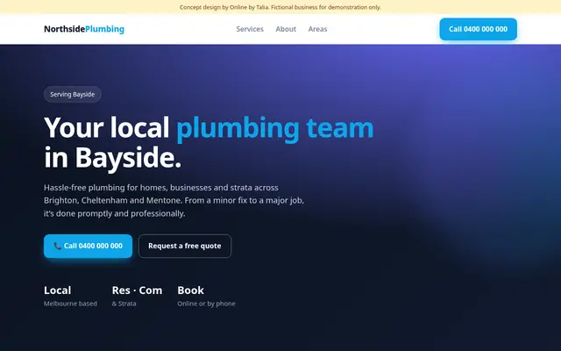Image resolution: width=561 pixels, height=351 pixels.
Task: Click the "plumbing team" blue headline text
Action: point(274,127)
